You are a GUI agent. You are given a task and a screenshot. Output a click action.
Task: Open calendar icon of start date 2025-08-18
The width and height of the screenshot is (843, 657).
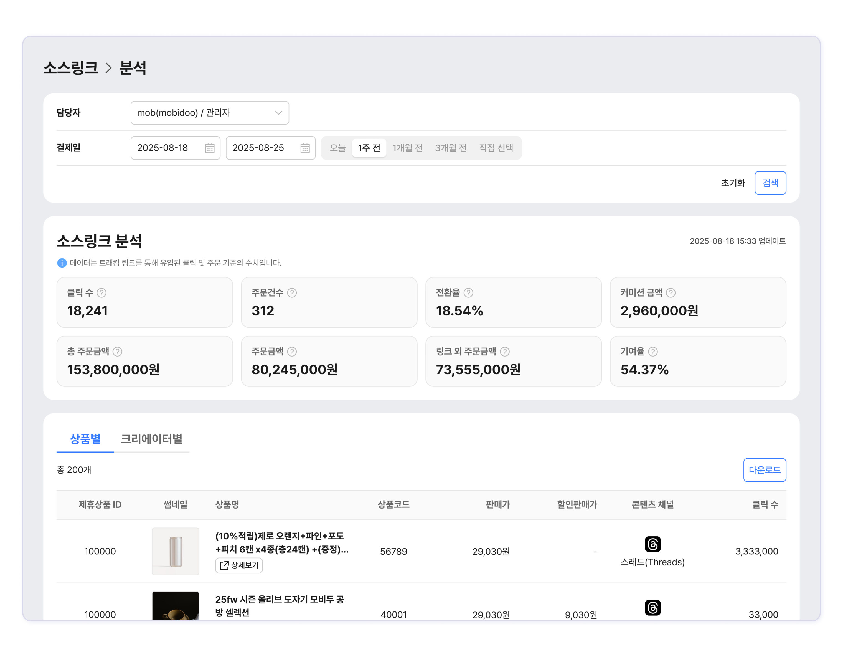210,148
